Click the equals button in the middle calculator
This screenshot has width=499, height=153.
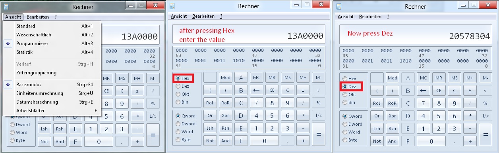318,134
